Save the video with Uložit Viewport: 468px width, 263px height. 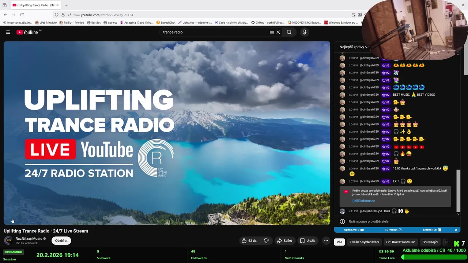(x=307, y=241)
